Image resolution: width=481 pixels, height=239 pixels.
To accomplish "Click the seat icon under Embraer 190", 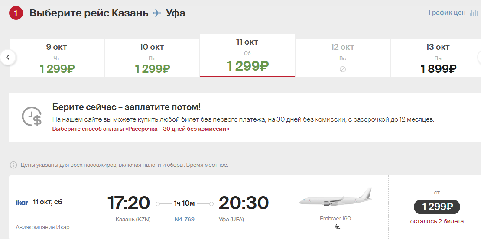I will [x=338, y=227].
